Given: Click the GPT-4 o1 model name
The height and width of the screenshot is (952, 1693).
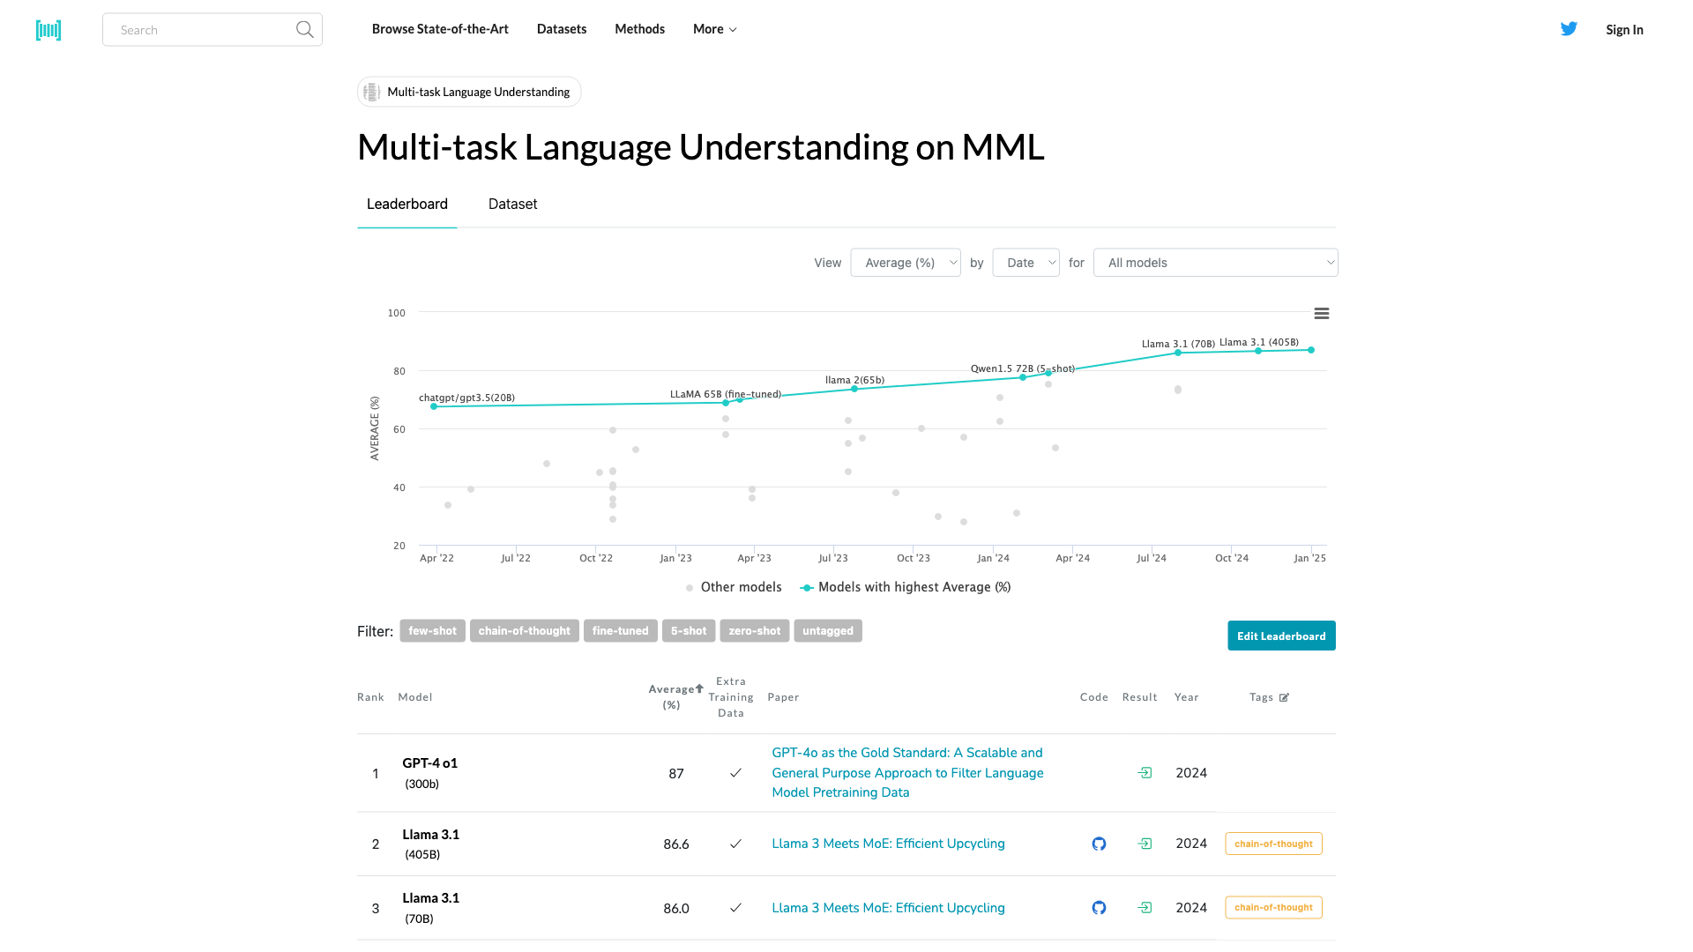Looking at the screenshot, I should click(430, 763).
